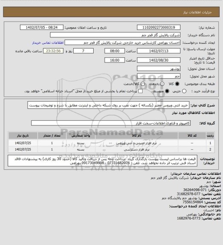Click the ردیف column header
The image size is (223, 245).
pos(210,136)
